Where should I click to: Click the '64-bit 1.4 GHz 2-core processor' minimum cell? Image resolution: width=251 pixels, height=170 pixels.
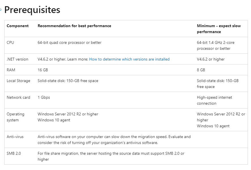[x=216, y=45]
